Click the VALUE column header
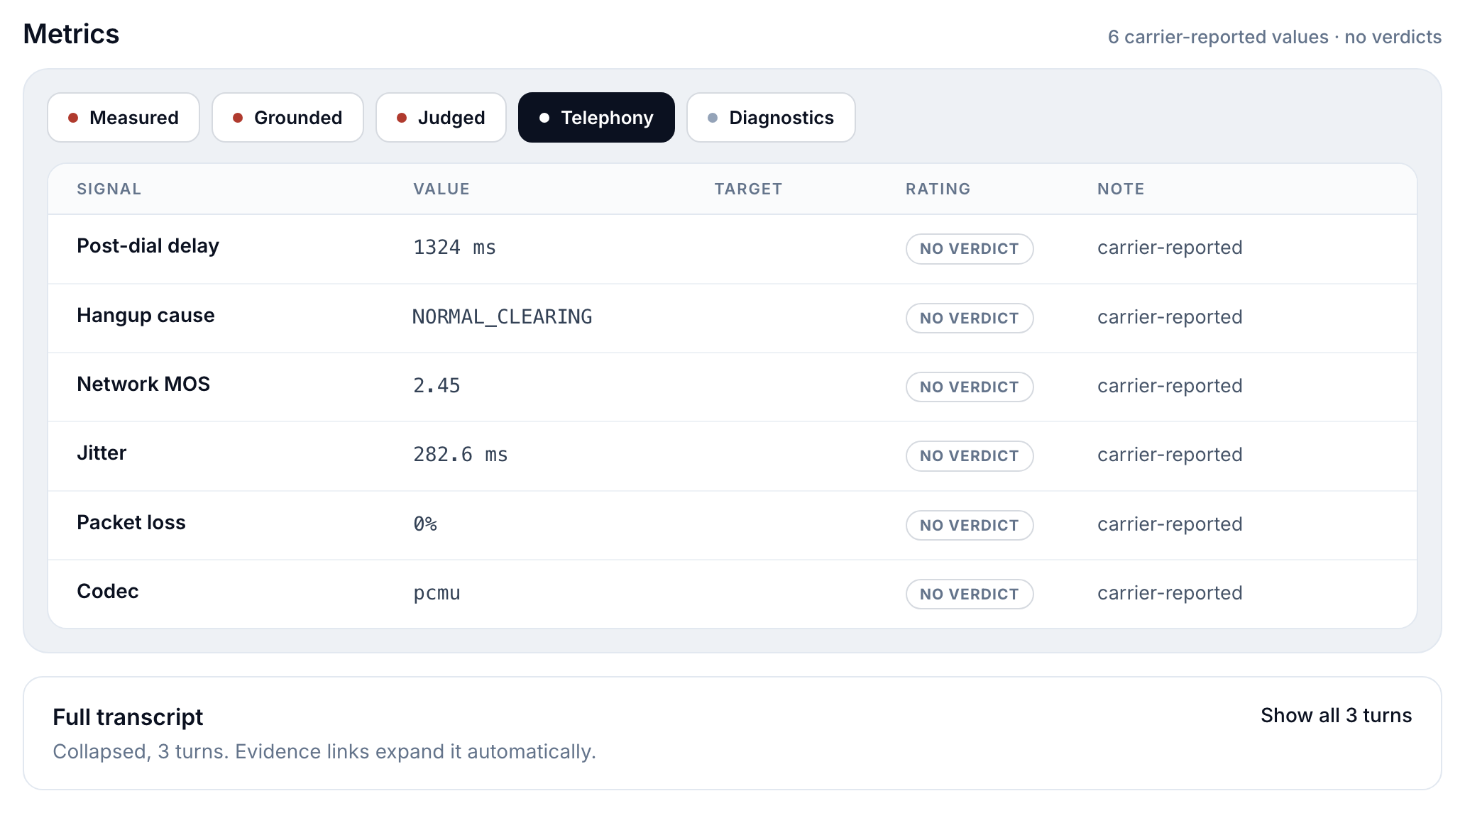 click(x=441, y=189)
